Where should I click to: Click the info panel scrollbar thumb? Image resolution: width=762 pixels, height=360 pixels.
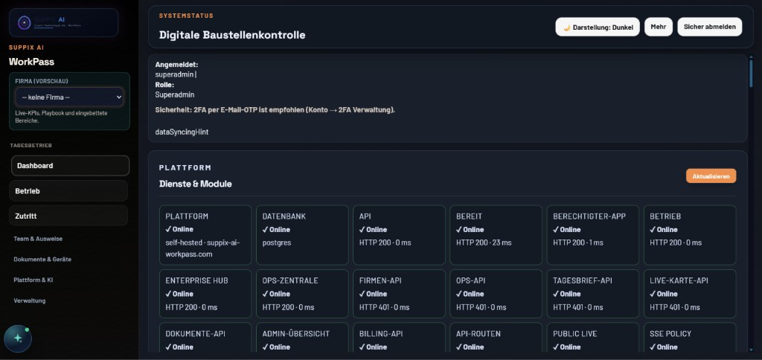coord(751,72)
